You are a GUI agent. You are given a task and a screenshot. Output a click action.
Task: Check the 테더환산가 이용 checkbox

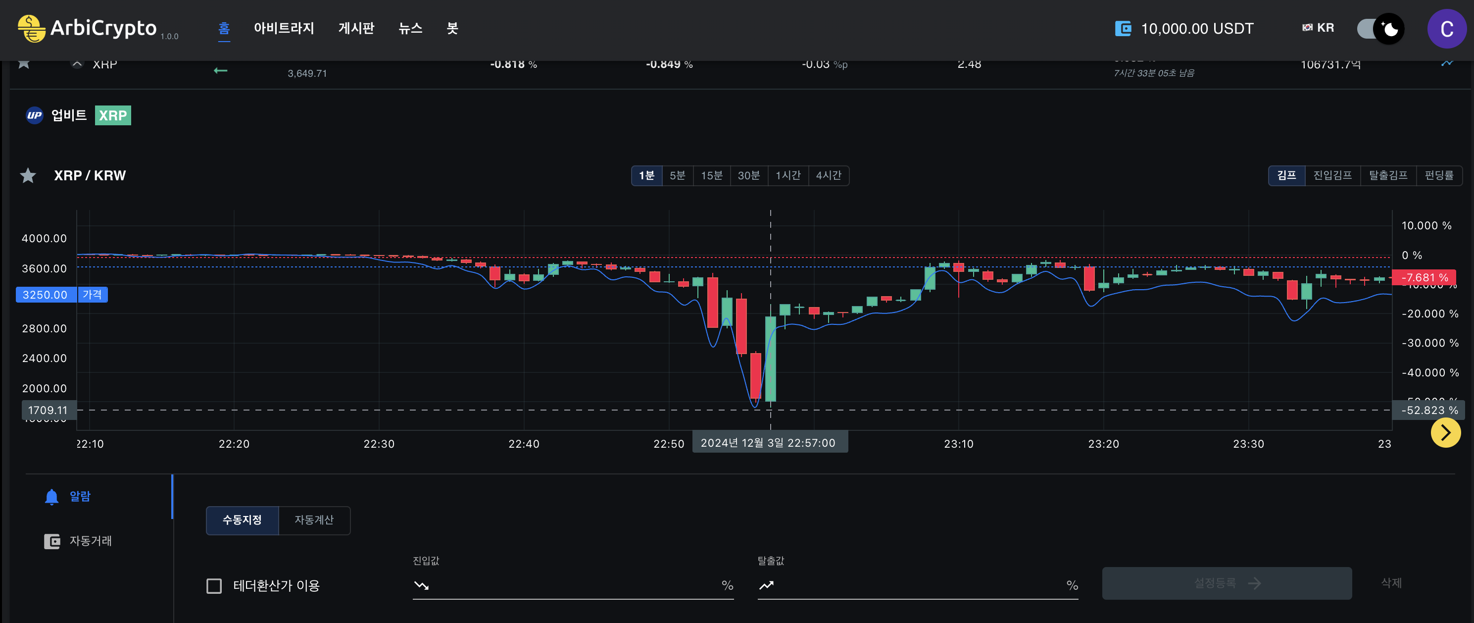coord(214,586)
